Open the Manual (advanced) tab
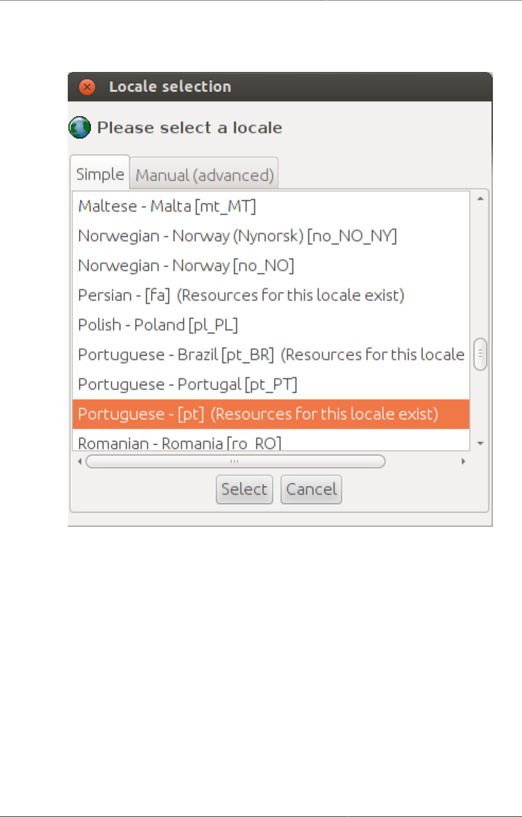This screenshot has width=522, height=817. tap(204, 175)
